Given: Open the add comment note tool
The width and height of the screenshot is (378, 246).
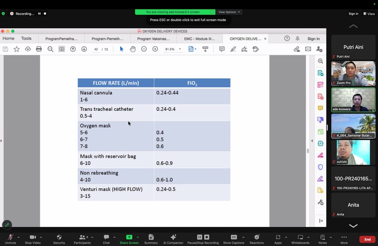Looking at the screenshot, I should [x=222, y=49].
